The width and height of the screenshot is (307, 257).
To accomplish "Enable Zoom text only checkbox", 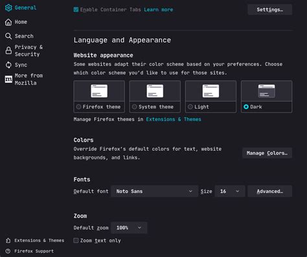I will (76, 240).
